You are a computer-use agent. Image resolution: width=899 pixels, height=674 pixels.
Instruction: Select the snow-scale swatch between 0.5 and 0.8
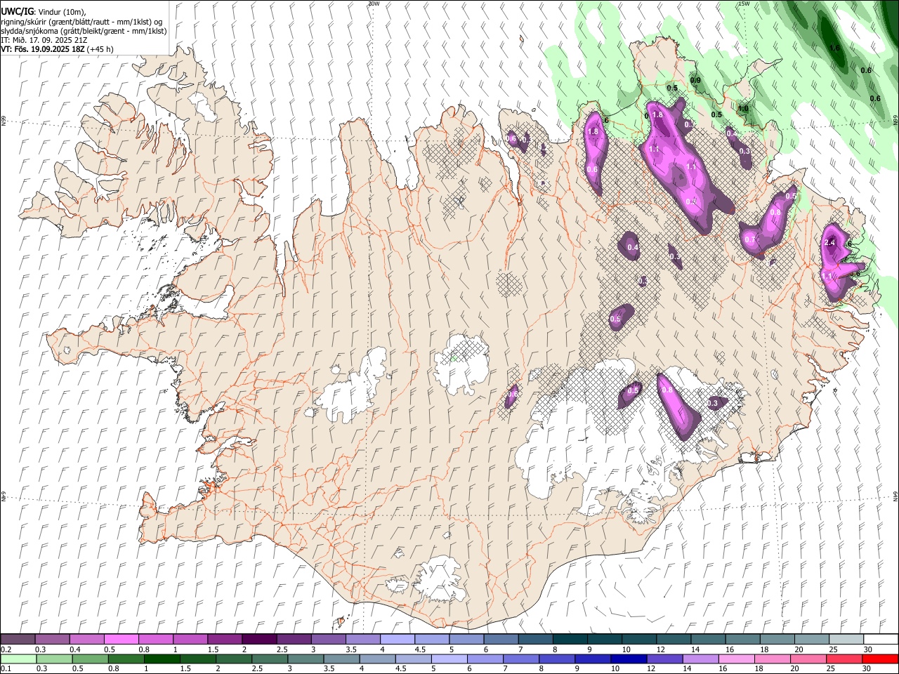pyautogui.click(x=122, y=639)
